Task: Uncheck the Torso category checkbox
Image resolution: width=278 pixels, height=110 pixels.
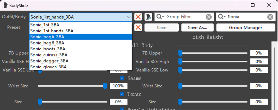Action: coord(122,94)
